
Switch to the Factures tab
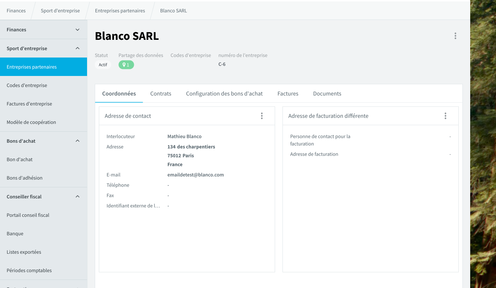tap(288, 94)
